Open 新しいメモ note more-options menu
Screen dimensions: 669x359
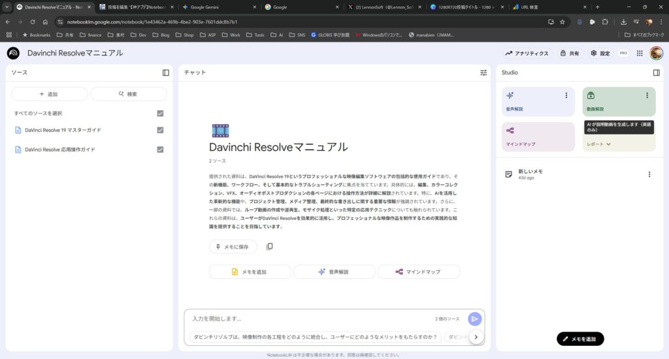point(649,174)
